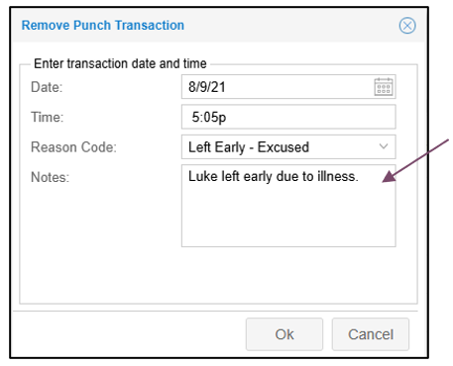This screenshot has height=366, width=453.
Task: Click the Time: label
Action: tap(48, 117)
